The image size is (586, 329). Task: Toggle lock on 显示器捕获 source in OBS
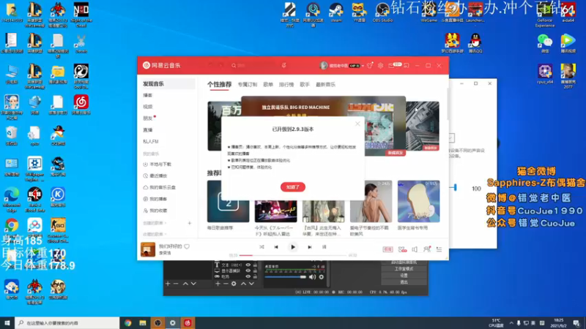click(x=255, y=271)
